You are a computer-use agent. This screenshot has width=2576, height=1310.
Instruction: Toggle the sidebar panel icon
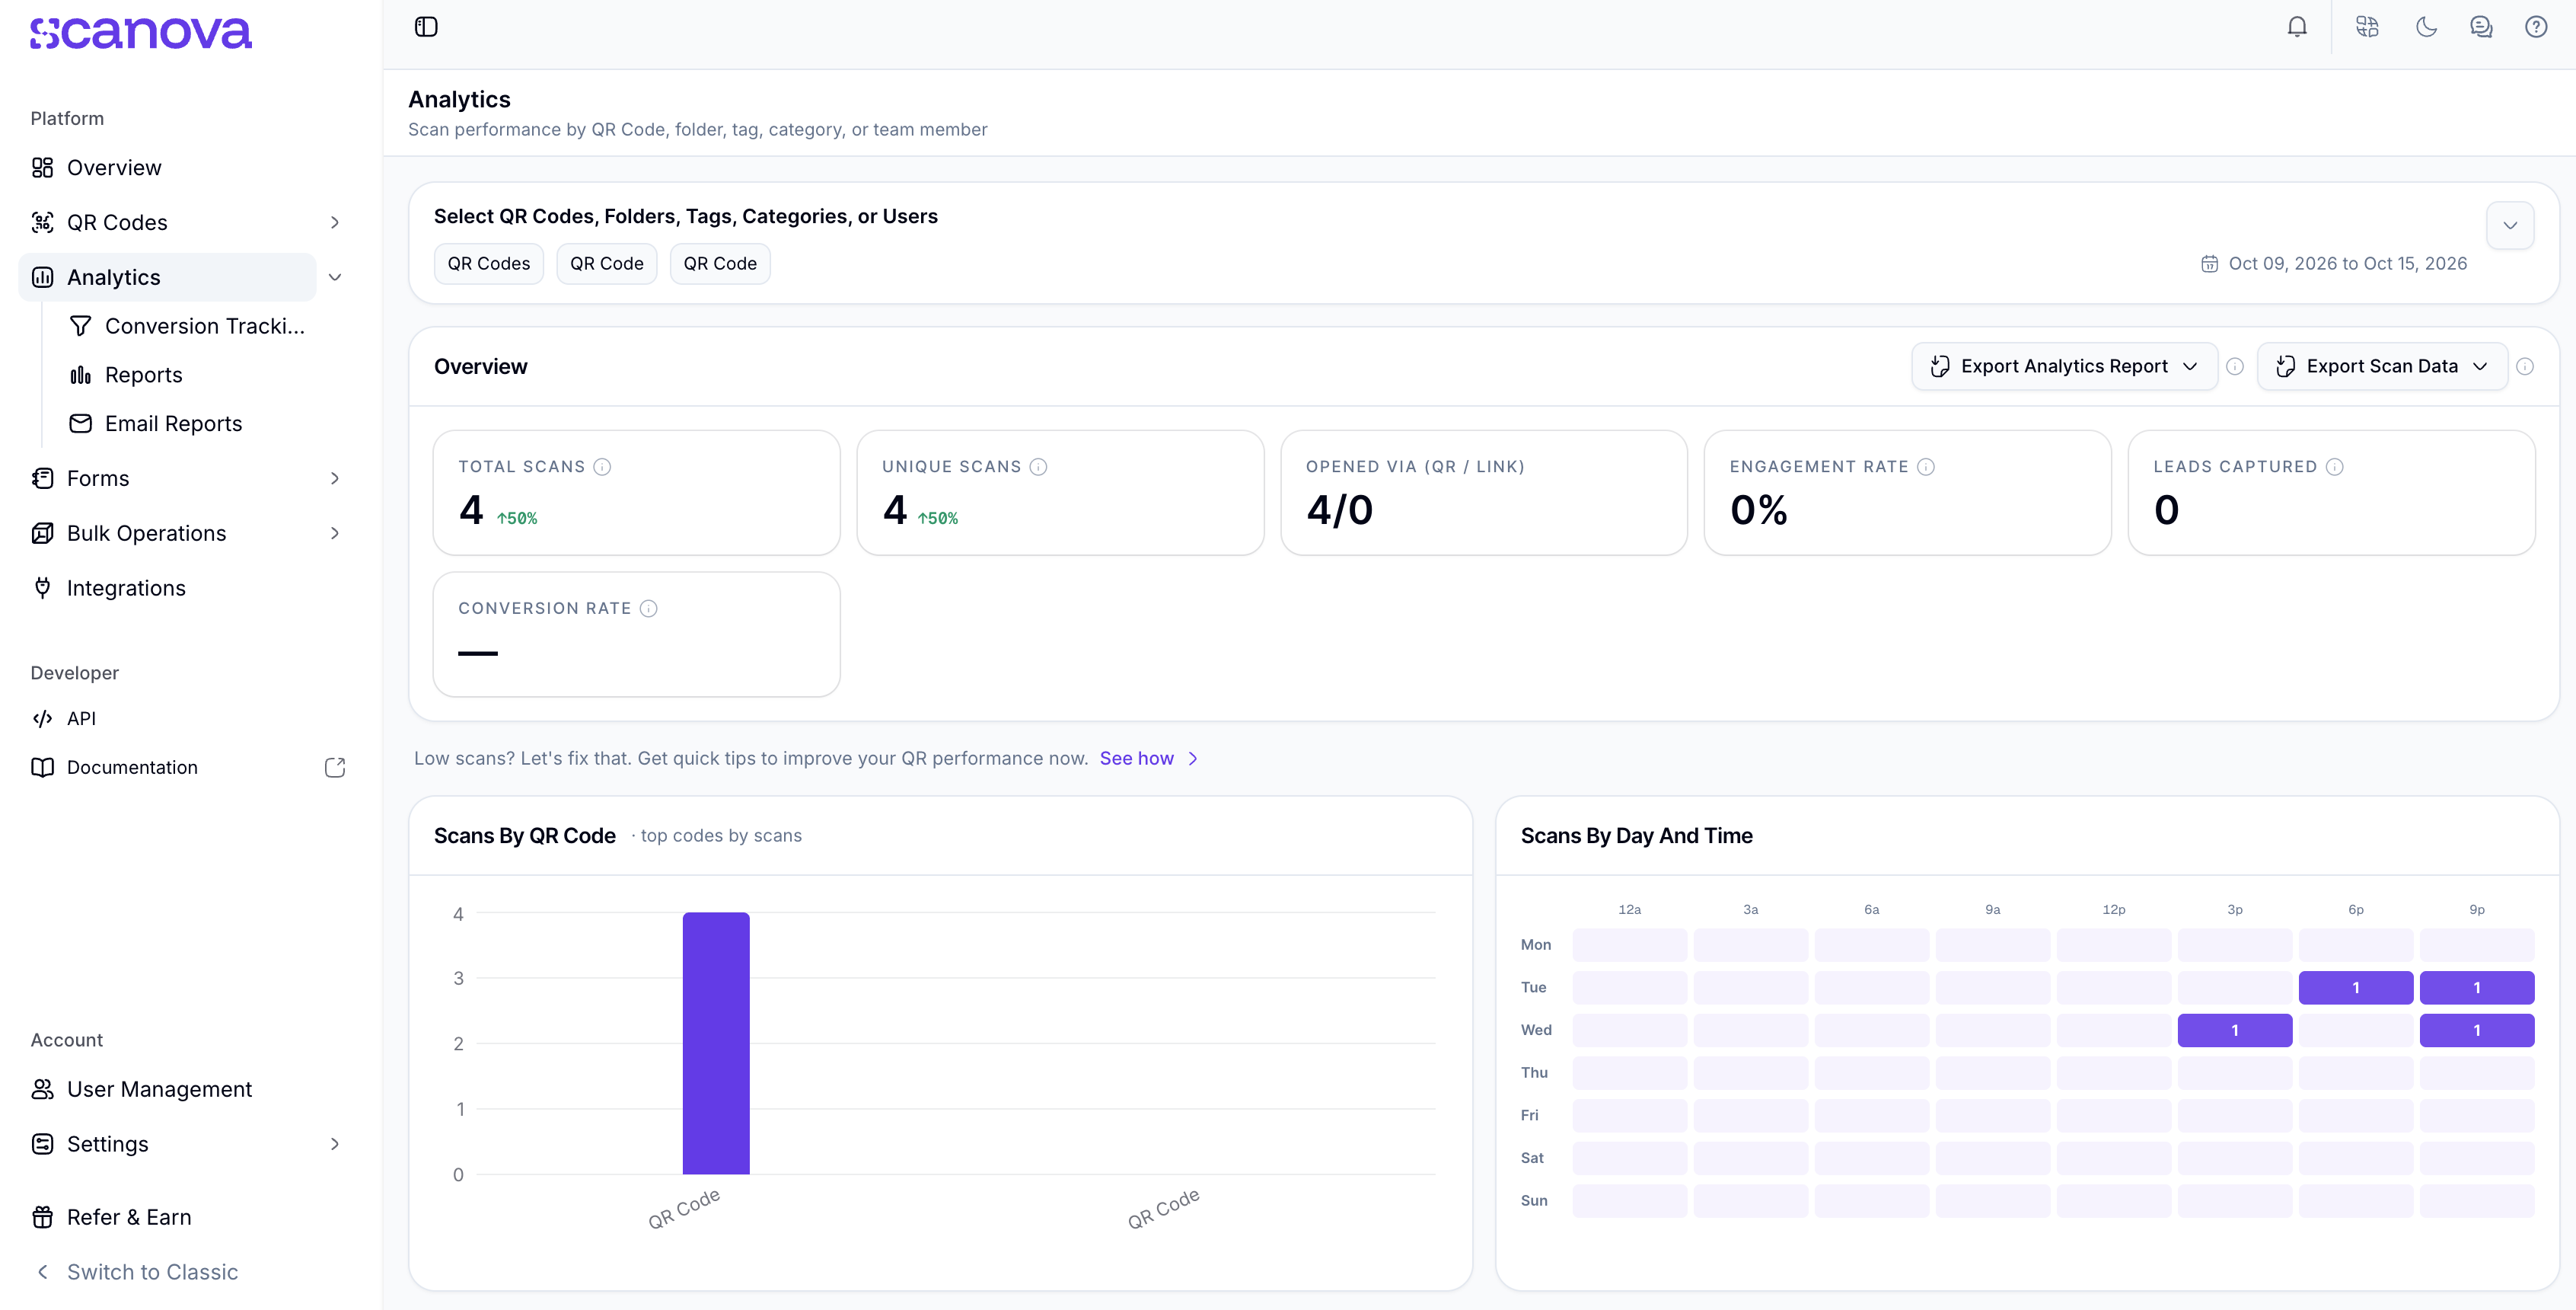click(x=426, y=27)
